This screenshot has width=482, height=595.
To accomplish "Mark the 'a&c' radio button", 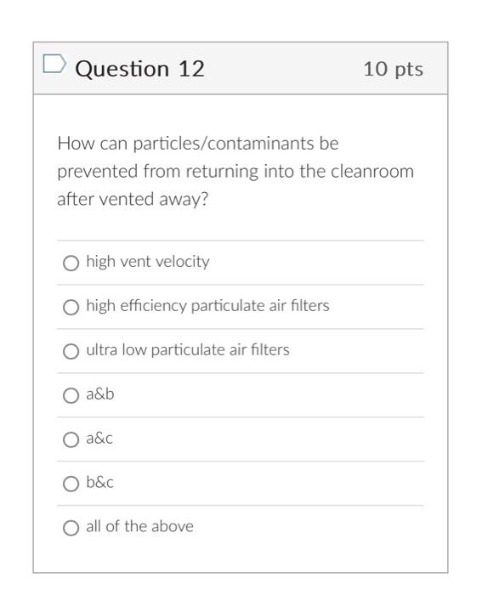I will click(x=71, y=439).
